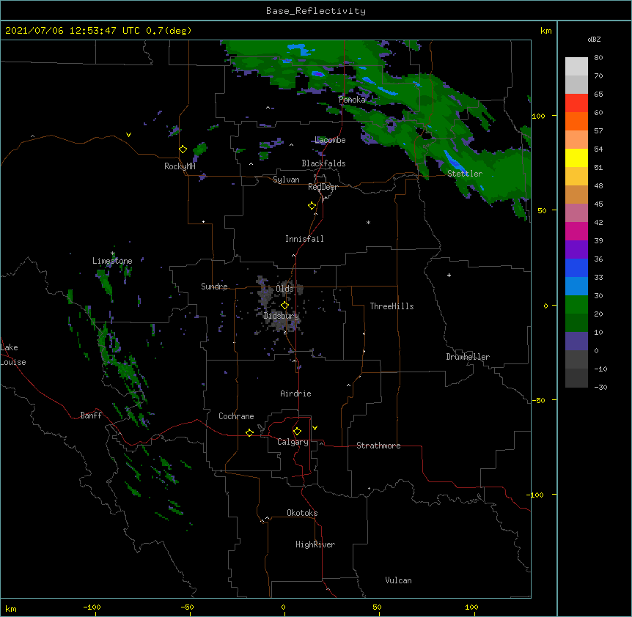This screenshot has height=617, width=632.
Task: Click the asterisk marker above Limestone label
Action: pyautogui.click(x=113, y=254)
